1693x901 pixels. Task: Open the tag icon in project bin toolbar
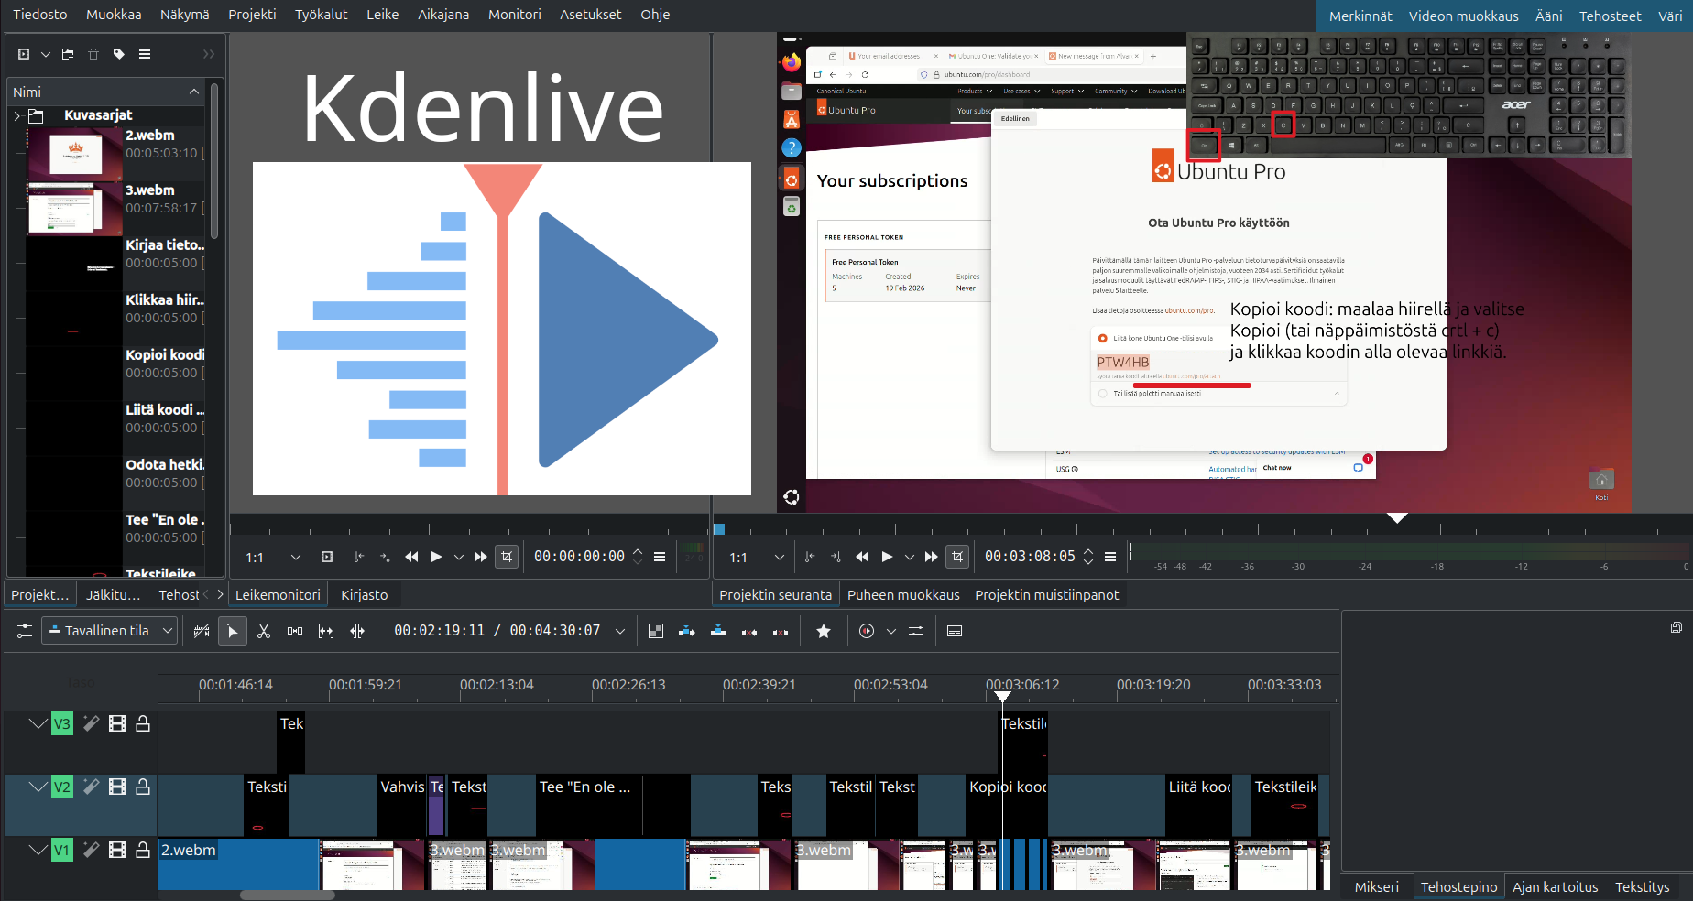point(119,54)
